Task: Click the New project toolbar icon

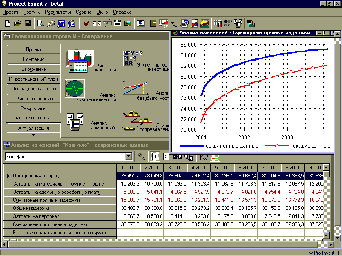Action: (8, 23)
